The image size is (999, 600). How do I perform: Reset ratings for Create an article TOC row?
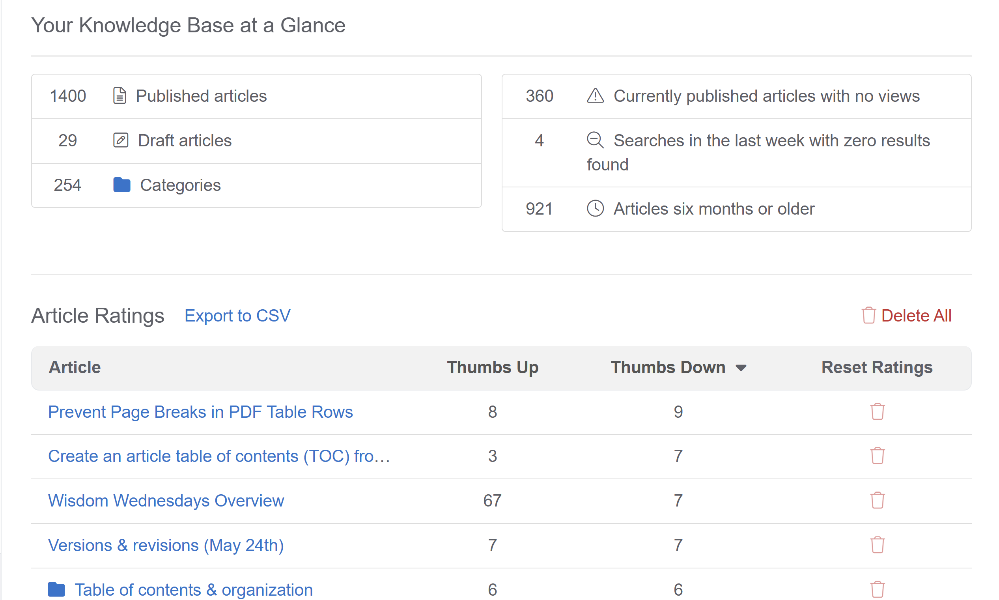click(x=877, y=456)
